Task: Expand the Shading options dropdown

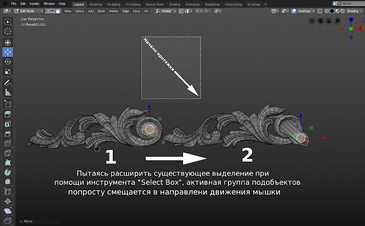Action: point(354,11)
